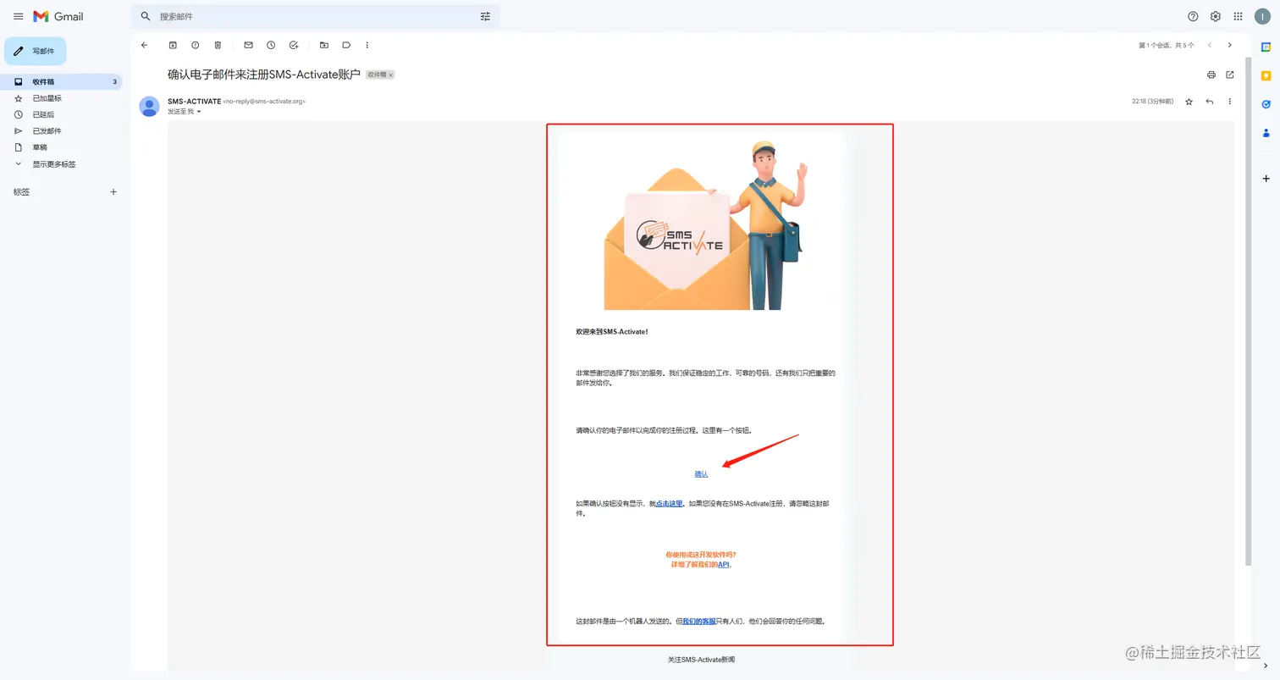Compose a new mail with 写邮件
Screen dimensions: 1280x680
[x=35, y=51]
